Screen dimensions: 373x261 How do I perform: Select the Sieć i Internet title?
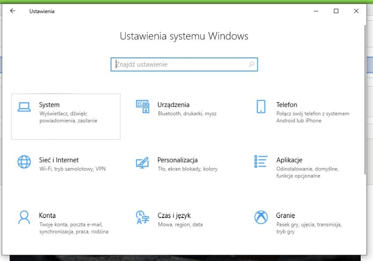59,160
